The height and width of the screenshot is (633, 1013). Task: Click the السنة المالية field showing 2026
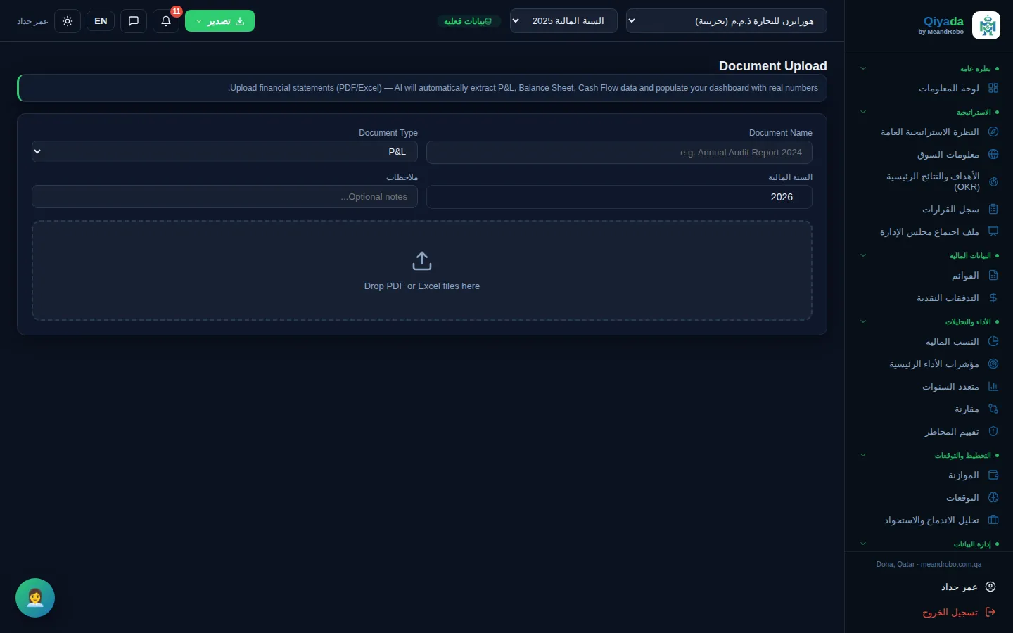coord(619,197)
